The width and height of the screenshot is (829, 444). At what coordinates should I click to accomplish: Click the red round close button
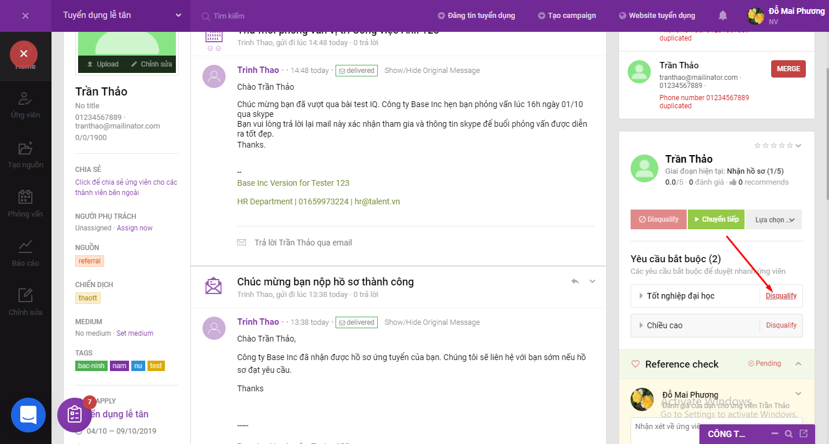tap(24, 54)
